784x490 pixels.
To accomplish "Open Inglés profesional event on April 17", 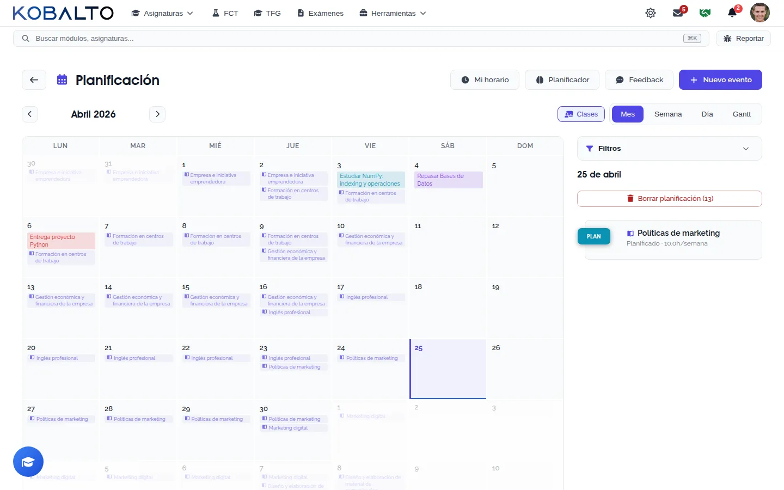I will (371, 297).
